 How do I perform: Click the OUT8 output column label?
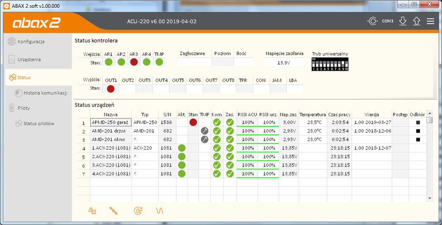tap(228, 81)
